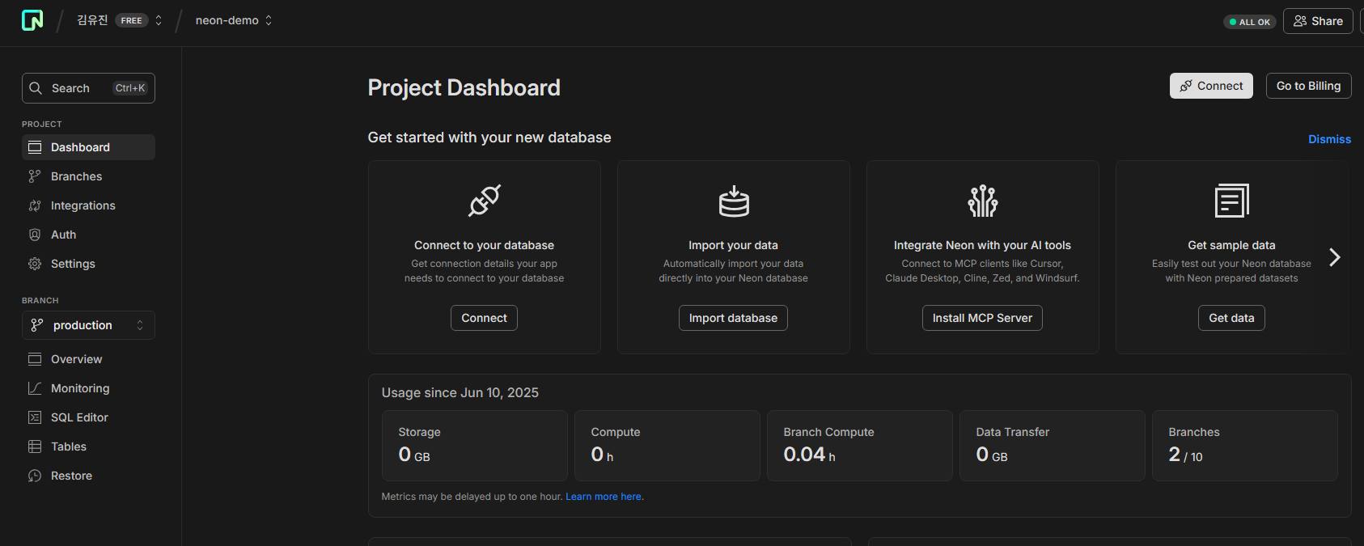Click the Storage usage tile
The width and height of the screenshot is (1364, 546).
point(475,446)
